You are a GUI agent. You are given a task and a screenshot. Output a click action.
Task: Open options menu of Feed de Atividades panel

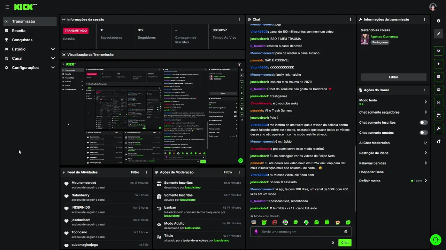click(146, 172)
